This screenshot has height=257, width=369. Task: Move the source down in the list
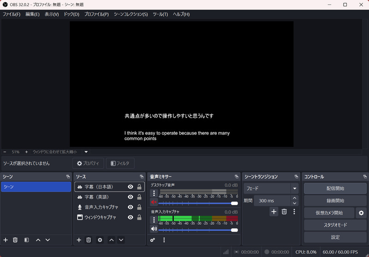click(x=121, y=240)
